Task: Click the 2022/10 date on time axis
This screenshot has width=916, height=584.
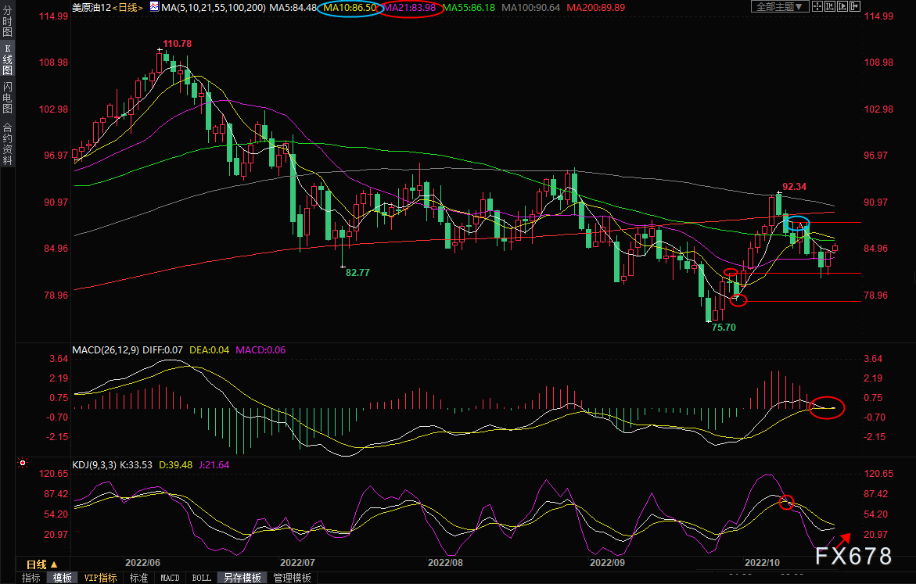Action: (762, 562)
